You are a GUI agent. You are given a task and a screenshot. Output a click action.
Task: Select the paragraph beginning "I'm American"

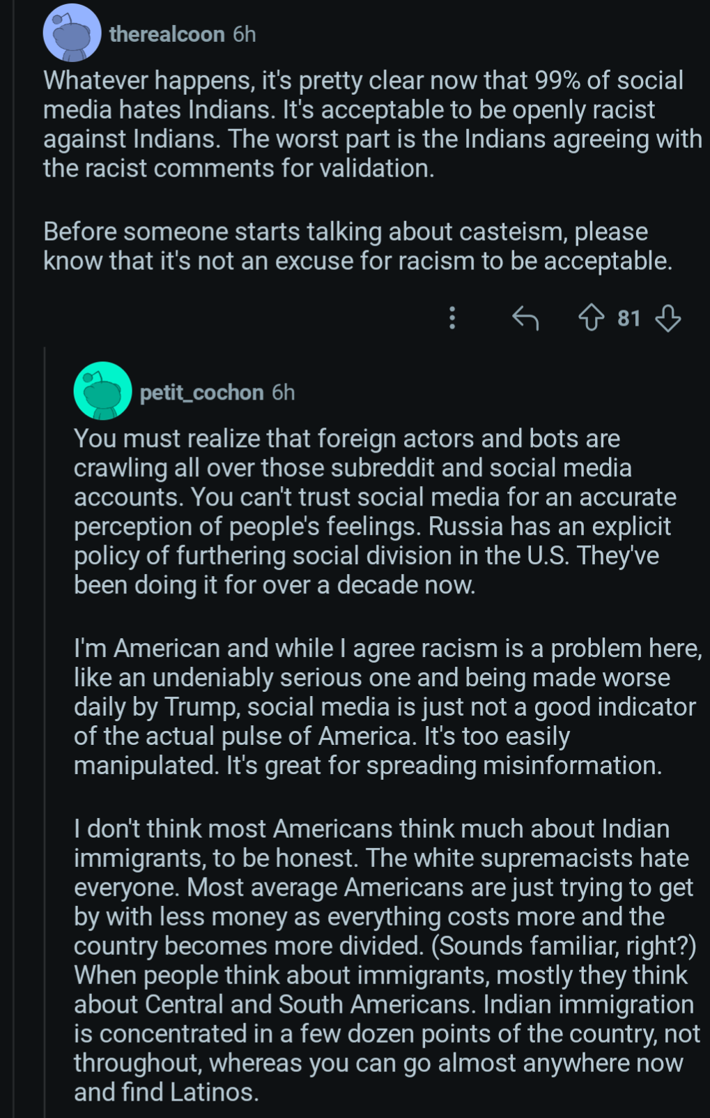tap(388, 707)
